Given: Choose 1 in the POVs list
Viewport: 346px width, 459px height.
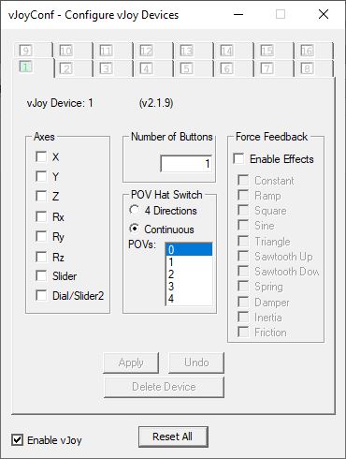Looking at the screenshot, I should pyautogui.click(x=189, y=262).
